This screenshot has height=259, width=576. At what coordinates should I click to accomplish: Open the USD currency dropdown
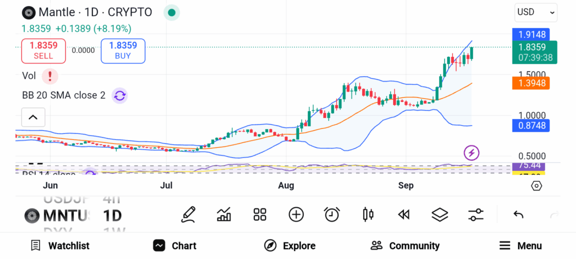(535, 12)
